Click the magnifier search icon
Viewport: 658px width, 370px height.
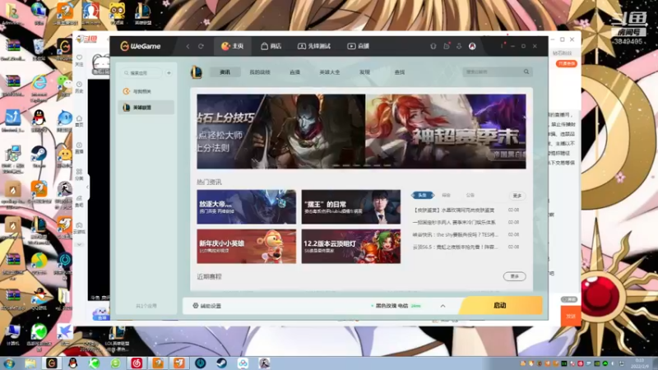tap(526, 72)
